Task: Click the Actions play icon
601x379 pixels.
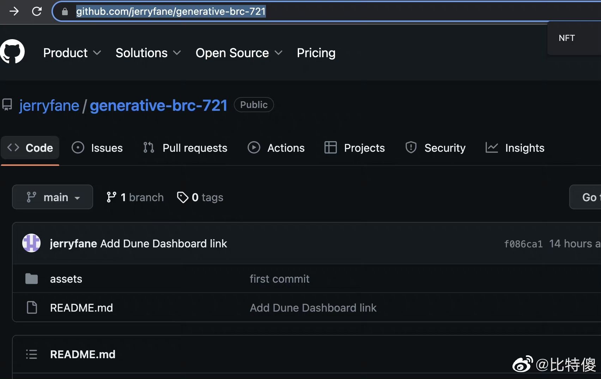Action: point(254,148)
